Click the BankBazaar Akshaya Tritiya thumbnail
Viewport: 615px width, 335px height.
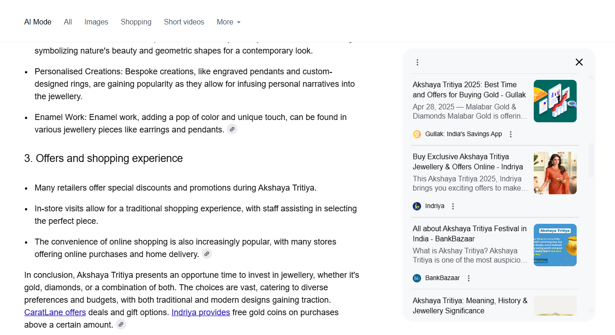point(555,245)
